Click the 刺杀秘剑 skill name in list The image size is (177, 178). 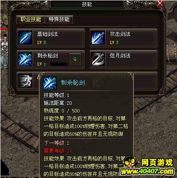click(47, 56)
